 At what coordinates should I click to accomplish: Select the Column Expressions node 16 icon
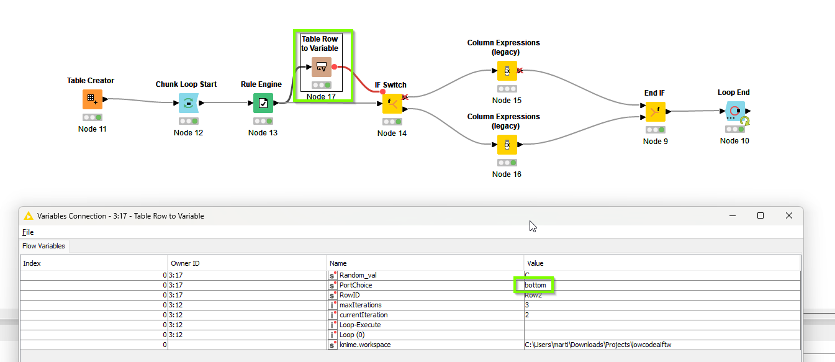pos(507,145)
